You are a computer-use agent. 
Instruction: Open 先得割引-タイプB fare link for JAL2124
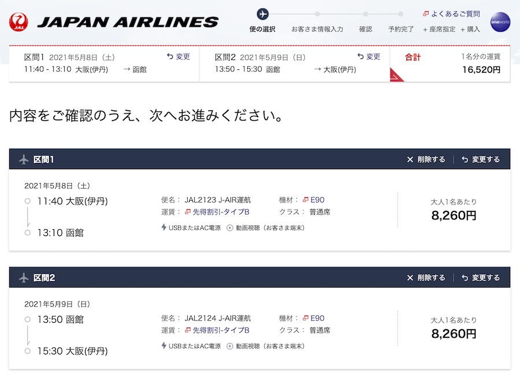click(217, 330)
